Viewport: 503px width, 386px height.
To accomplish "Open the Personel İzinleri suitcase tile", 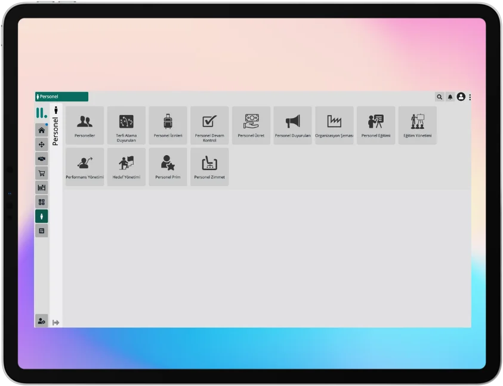I will (168, 125).
